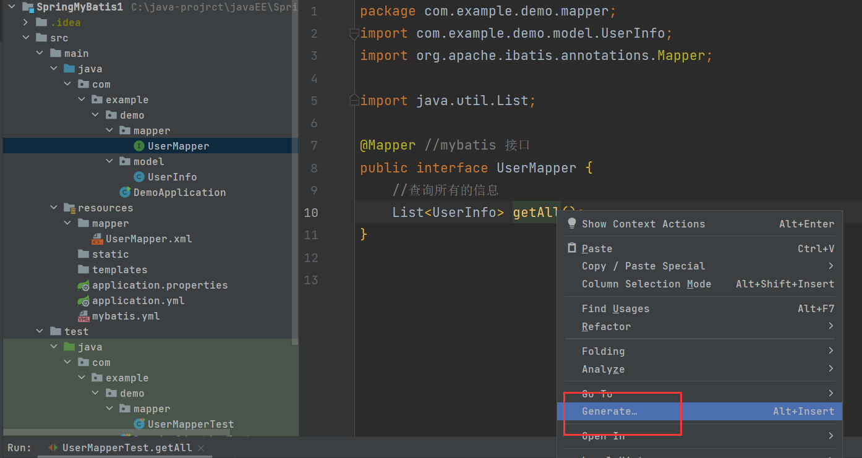Click the resources folder icon
This screenshot has height=458, width=862.
(x=70, y=208)
